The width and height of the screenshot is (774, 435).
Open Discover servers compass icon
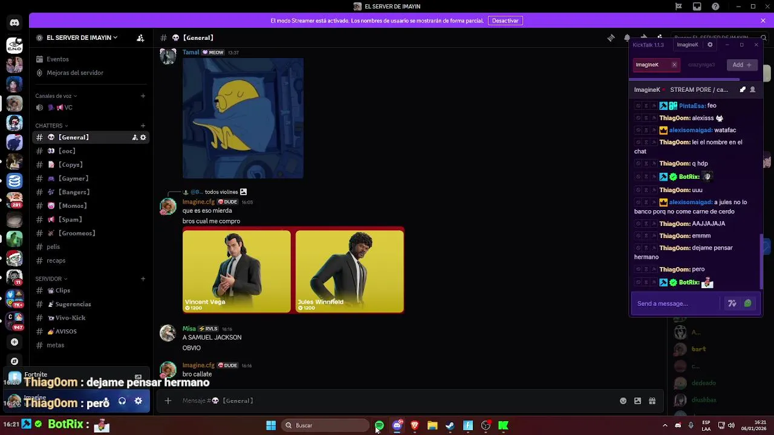coord(15,361)
